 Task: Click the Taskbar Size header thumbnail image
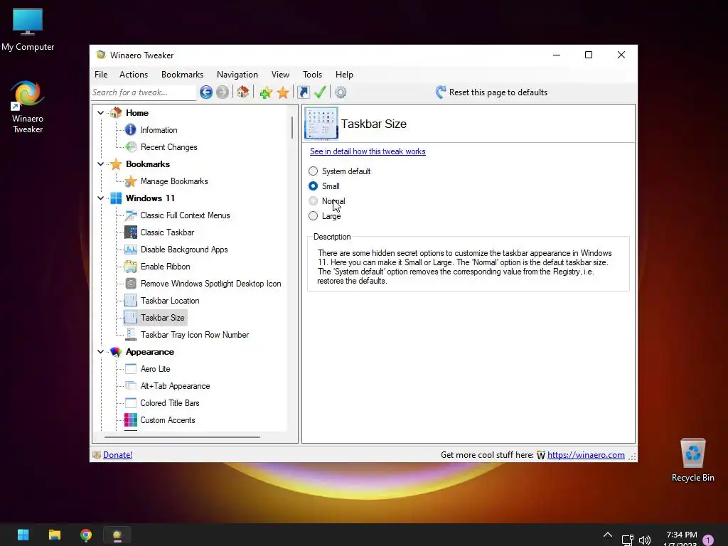[x=321, y=124]
